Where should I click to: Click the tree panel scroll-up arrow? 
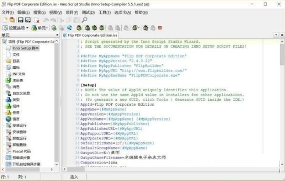(x=57, y=41)
